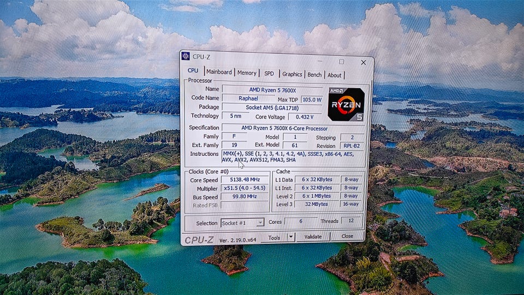Click the Ext. Family value 19
This screenshot has height=295, width=524.
click(x=234, y=145)
